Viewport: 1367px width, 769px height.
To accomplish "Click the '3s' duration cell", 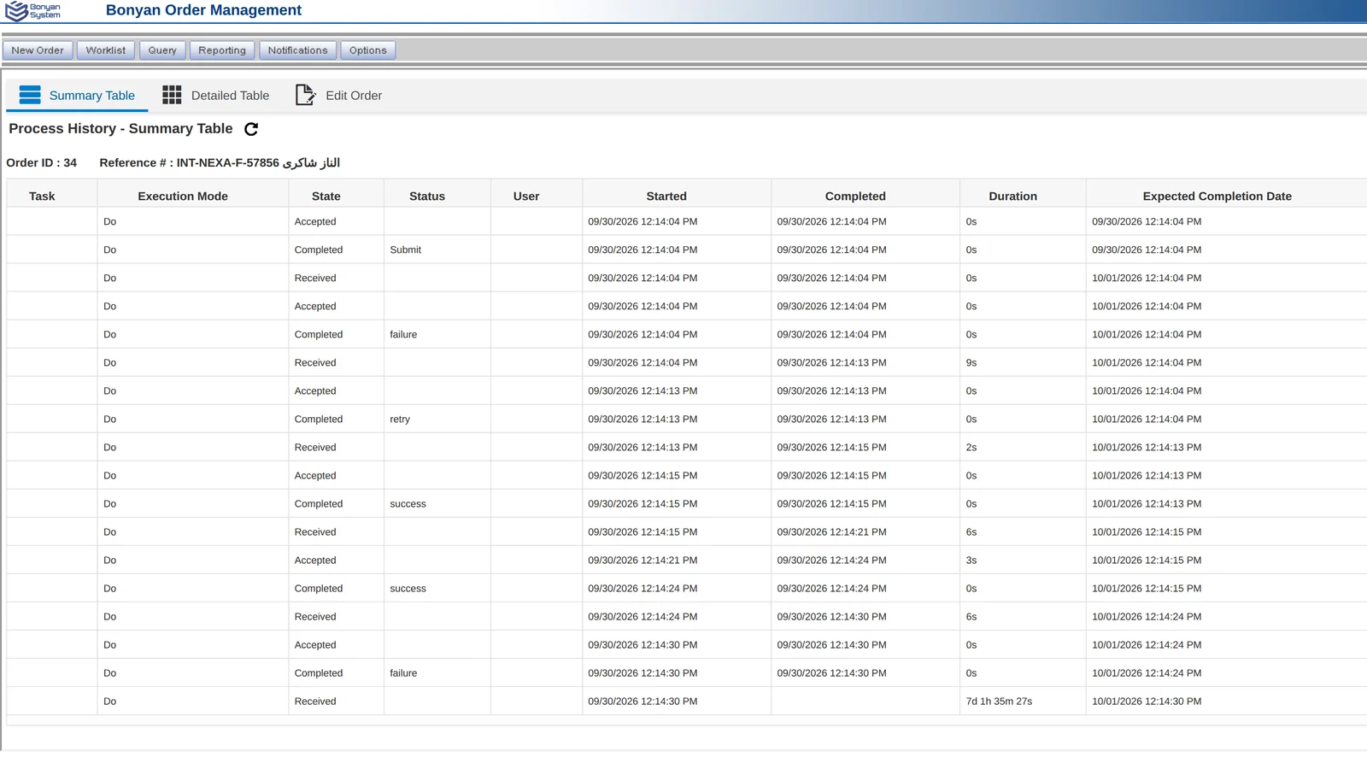I will pos(1023,561).
